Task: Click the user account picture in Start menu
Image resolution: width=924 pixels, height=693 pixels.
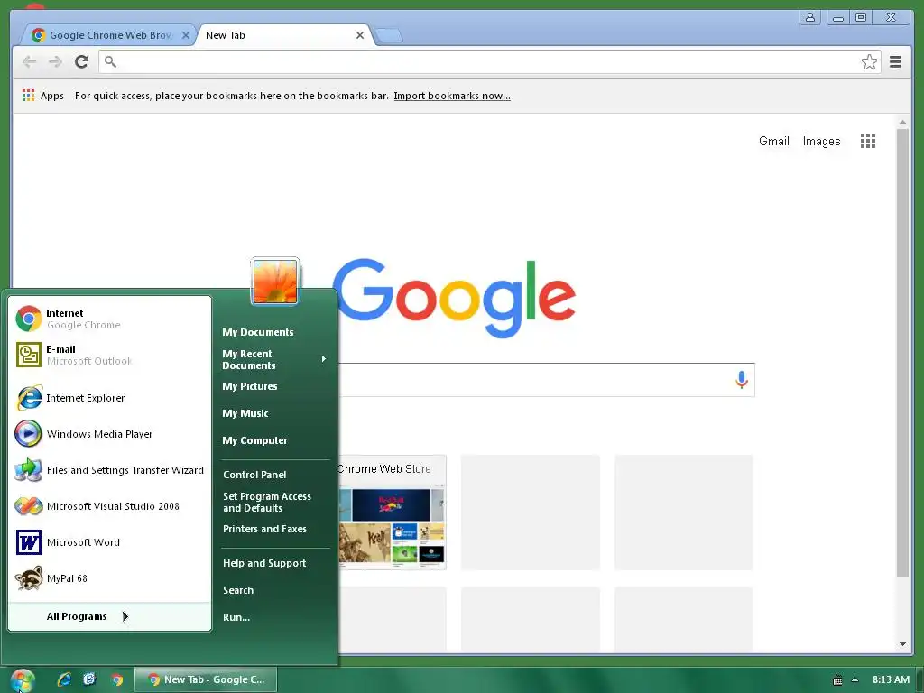Action: (x=275, y=282)
